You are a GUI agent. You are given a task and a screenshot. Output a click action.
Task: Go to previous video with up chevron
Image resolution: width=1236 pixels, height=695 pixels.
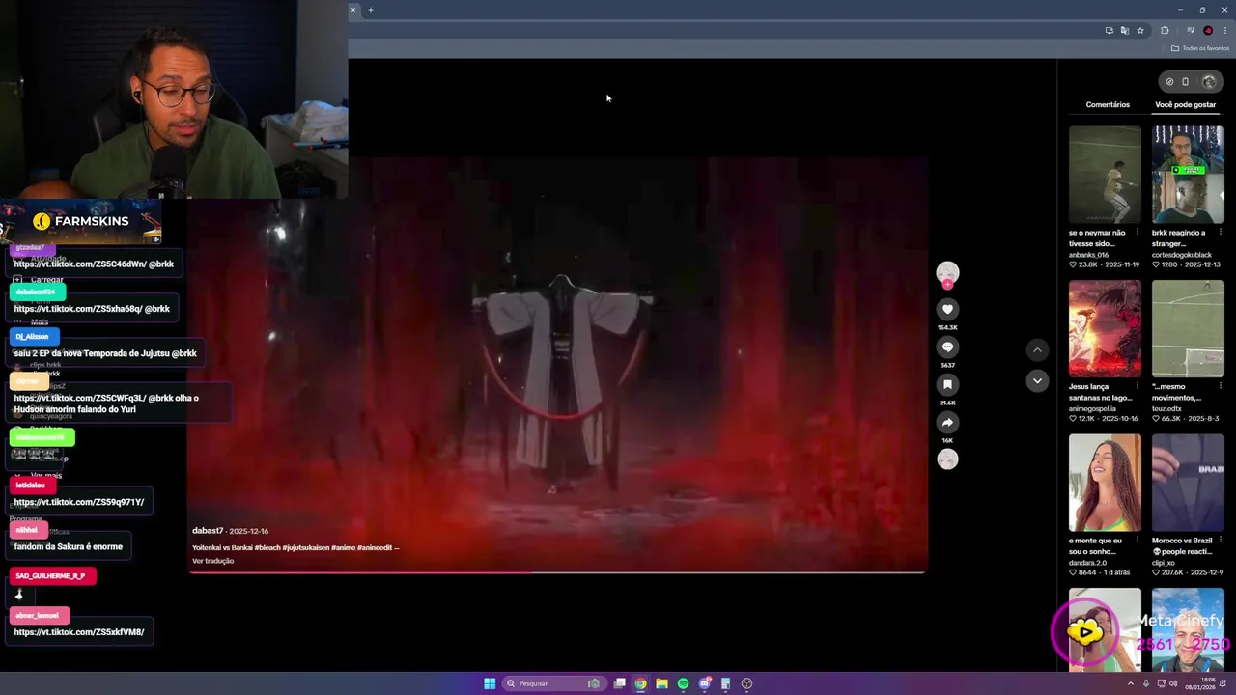point(1037,349)
